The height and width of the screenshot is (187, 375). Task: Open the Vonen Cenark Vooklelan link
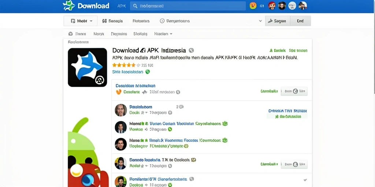(172, 124)
